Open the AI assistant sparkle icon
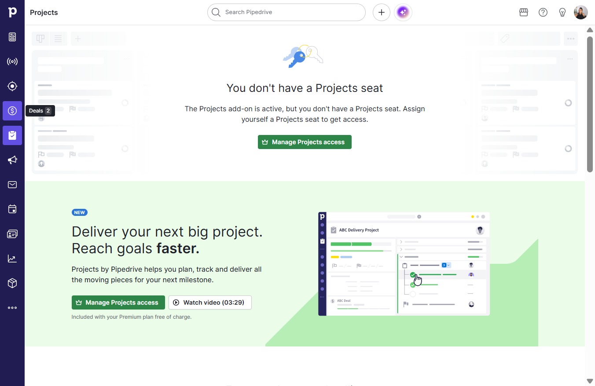This screenshot has width=595, height=386. click(403, 12)
